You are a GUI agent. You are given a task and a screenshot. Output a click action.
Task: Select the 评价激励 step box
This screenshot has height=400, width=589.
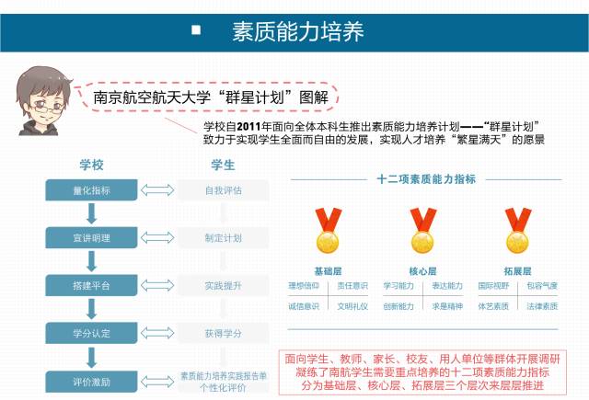(x=92, y=381)
